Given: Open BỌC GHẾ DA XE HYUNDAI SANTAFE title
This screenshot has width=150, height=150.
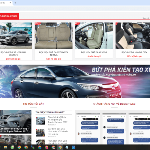Looking at the screenshot, I should click(13, 54).
